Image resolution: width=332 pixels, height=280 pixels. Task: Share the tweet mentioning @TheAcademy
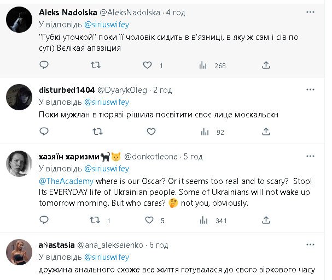coord(266,221)
